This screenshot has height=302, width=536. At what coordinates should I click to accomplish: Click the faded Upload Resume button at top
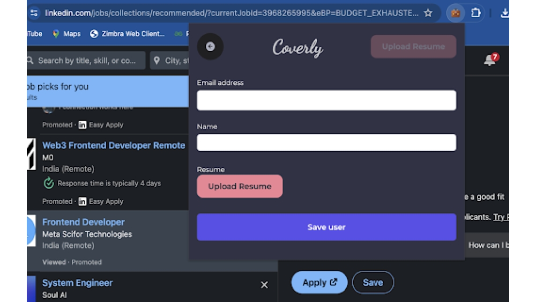click(x=413, y=47)
